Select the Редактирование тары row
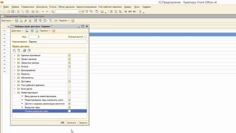 click(x=49, y=100)
